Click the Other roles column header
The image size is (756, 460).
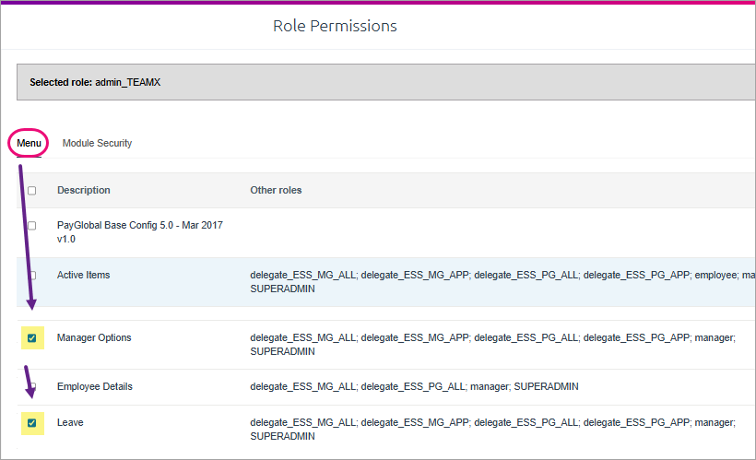coord(276,190)
